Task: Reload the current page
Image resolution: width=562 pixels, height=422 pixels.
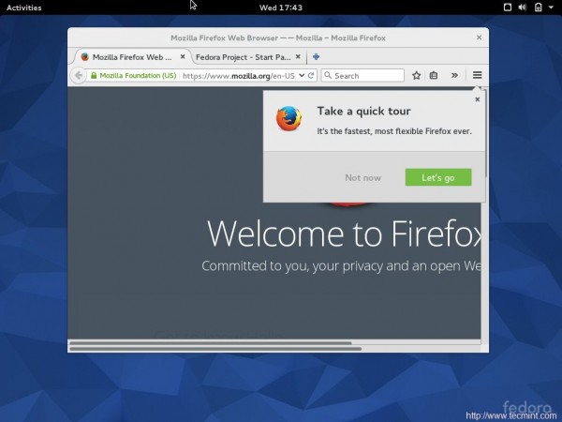Action: pyautogui.click(x=311, y=75)
